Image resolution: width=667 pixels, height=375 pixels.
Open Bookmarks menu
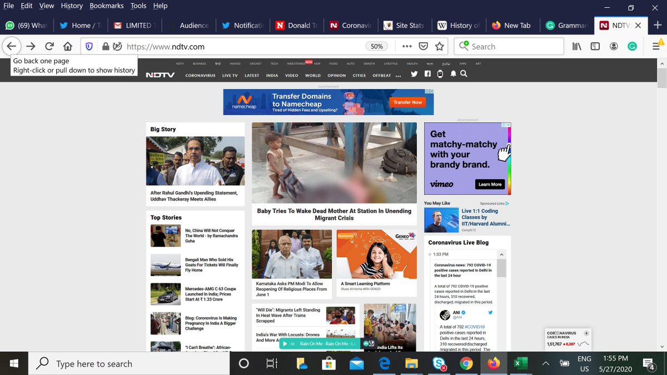107,6
